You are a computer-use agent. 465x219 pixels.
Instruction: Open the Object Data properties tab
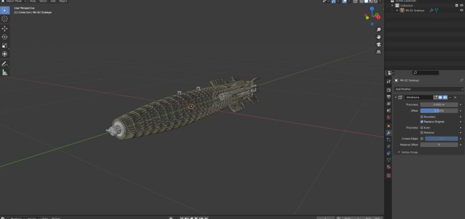click(x=388, y=160)
